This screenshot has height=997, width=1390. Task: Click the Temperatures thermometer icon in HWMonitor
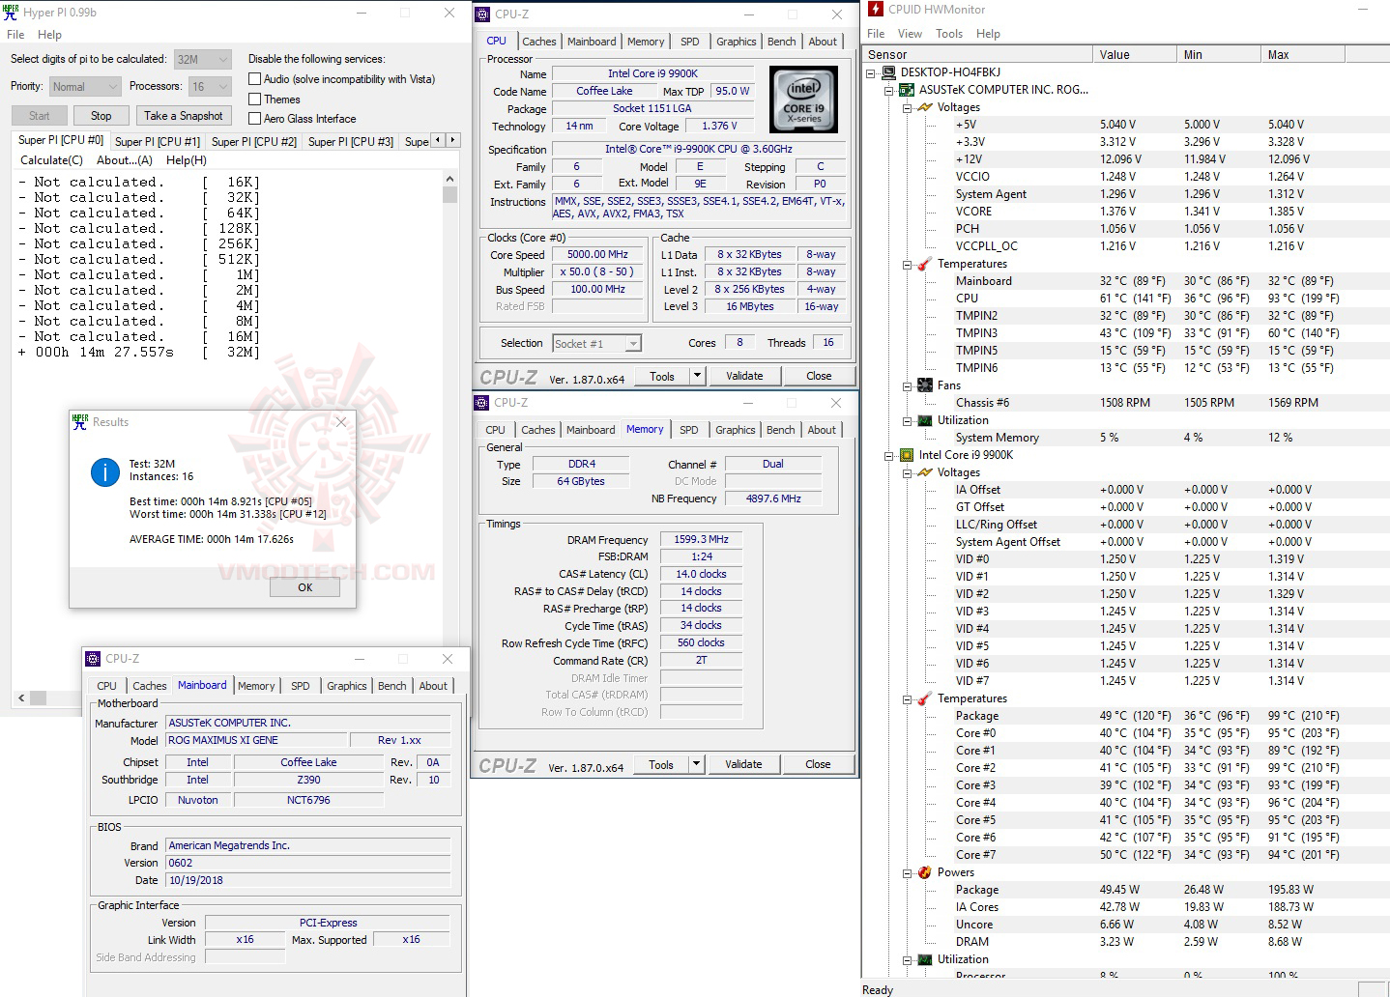[925, 263]
